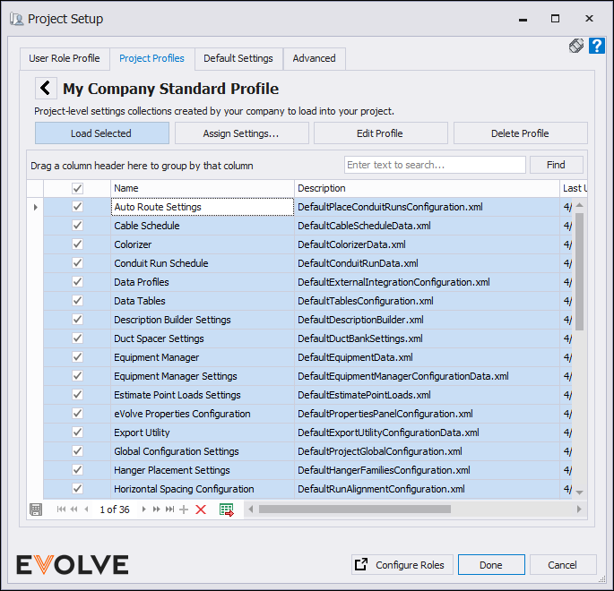Go to next record in navigator
The height and width of the screenshot is (591, 614).
coord(143,510)
